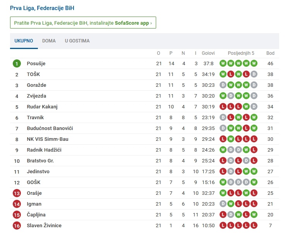Switch to the U GOSTIMA tab
This screenshot has width=288, height=233.
coord(77,41)
